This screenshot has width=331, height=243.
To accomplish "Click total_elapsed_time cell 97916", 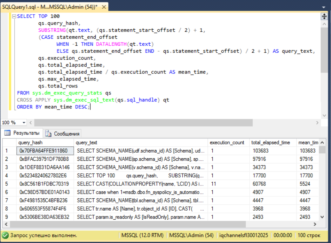I will (273, 159).
